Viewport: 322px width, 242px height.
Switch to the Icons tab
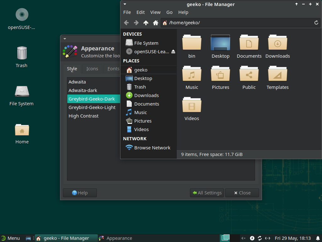[x=92, y=69]
